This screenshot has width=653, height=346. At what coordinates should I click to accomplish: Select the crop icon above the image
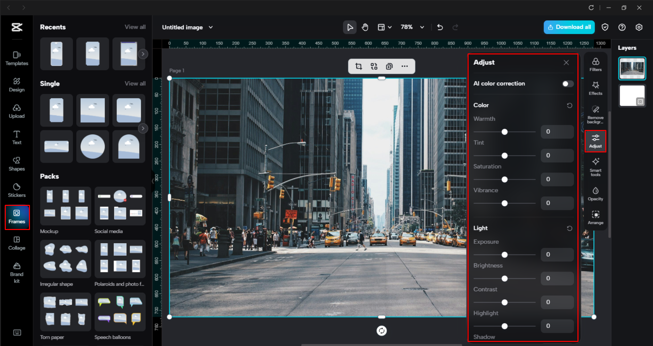pyautogui.click(x=358, y=66)
